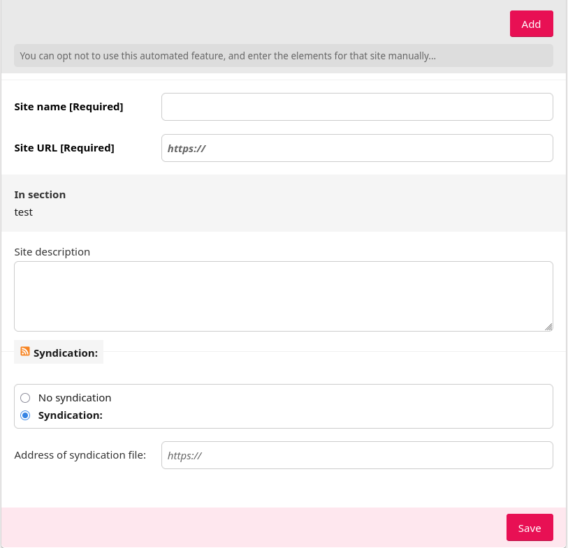Click the "In section" heading
Viewport: 568px width, 548px height.
(x=40, y=195)
